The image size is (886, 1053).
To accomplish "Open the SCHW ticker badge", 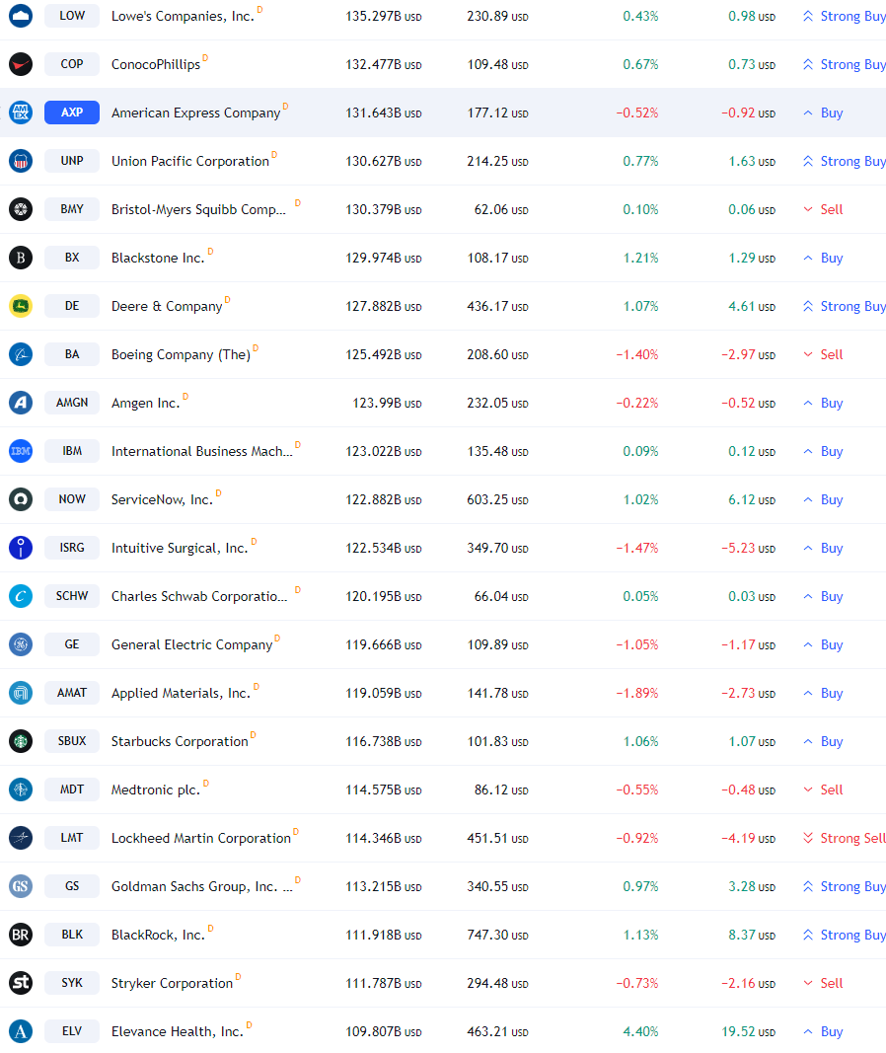I will click(x=72, y=596).
